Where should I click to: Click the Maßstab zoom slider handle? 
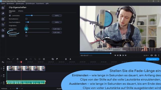(17, 88)
